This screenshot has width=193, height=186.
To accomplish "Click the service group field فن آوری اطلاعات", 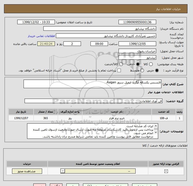I will click(93, 101).
